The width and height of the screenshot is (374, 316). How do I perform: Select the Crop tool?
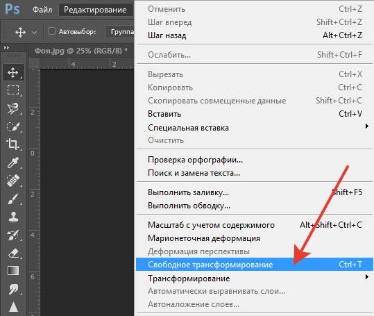pos(13,144)
